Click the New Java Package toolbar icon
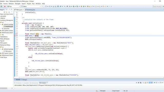The width and height of the screenshot is (164, 92). (x=81, y=6)
